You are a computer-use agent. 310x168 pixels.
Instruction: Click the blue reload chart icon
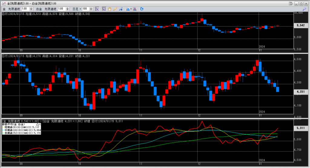click(x=142, y=9)
